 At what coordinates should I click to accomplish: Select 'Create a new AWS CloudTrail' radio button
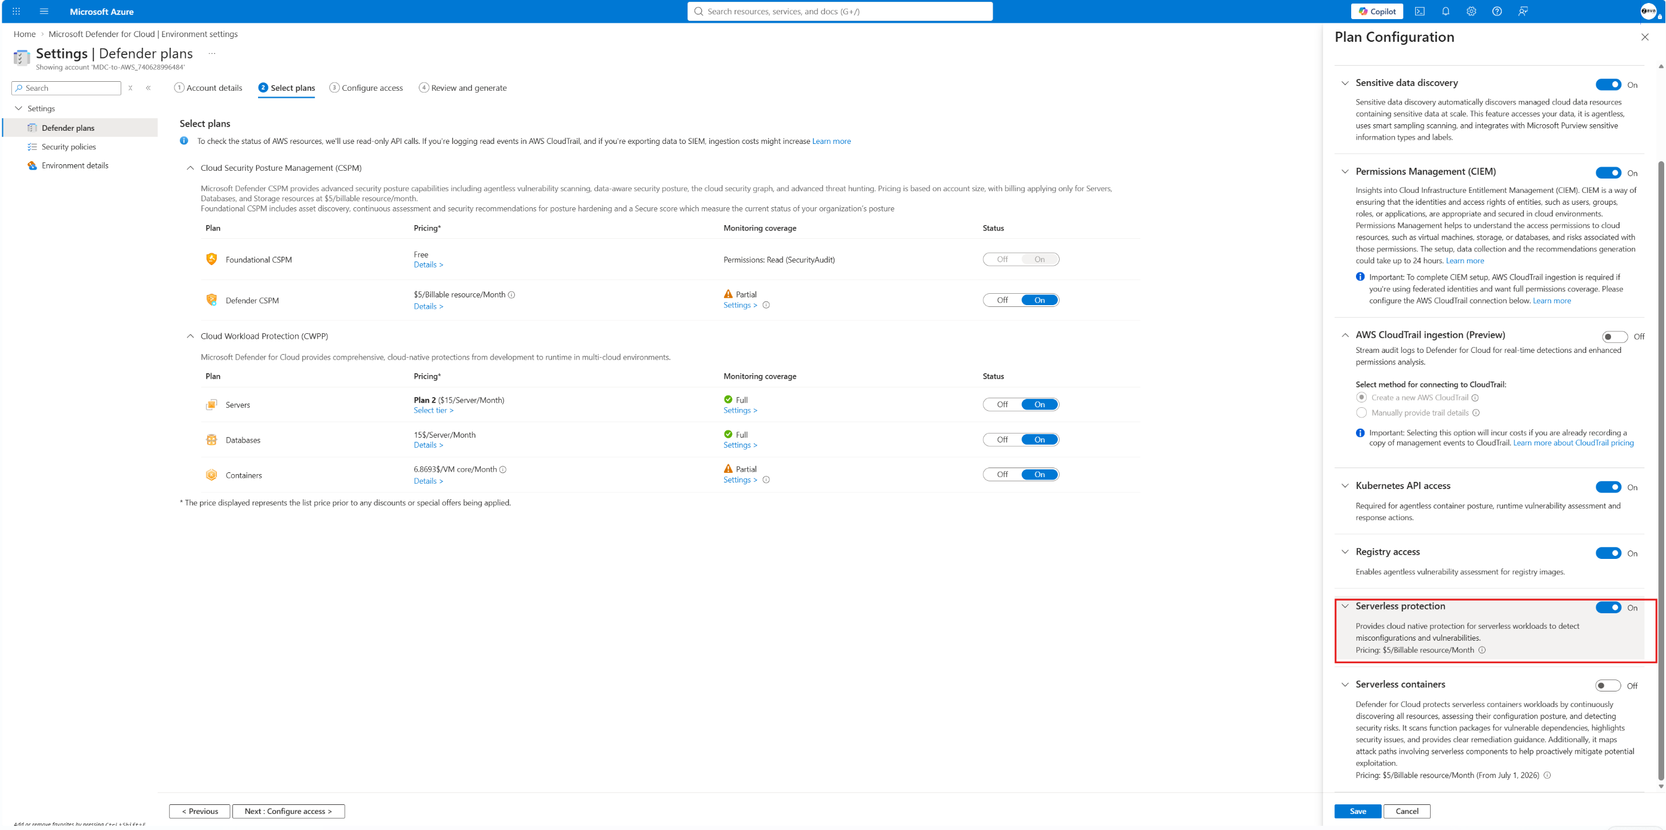pyautogui.click(x=1361, y=398)
